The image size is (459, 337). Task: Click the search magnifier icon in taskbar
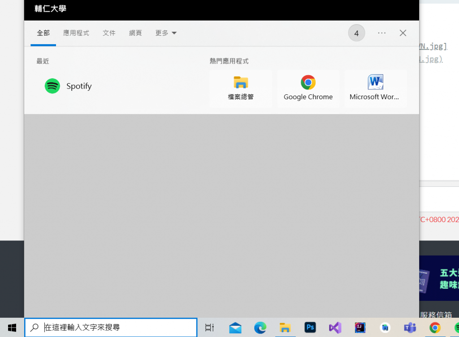tap(35, 327)
